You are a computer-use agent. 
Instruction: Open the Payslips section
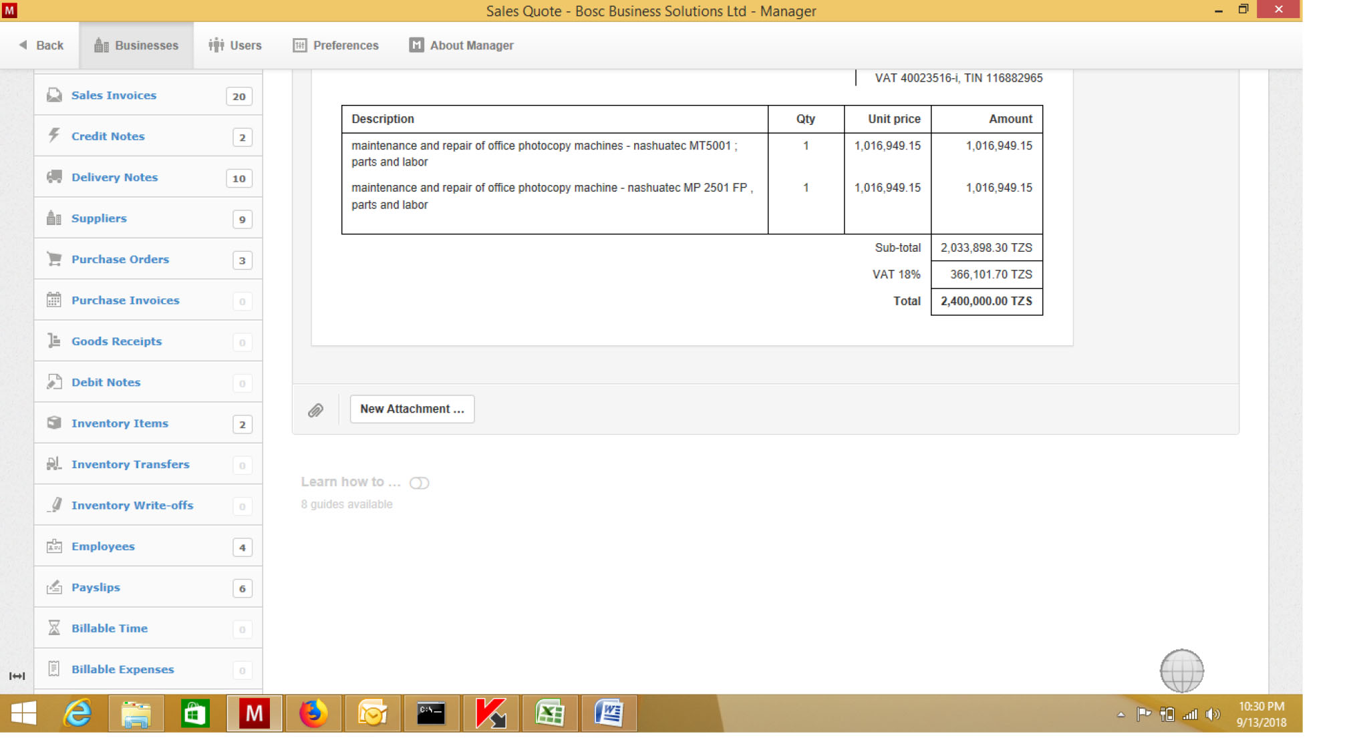148,588
